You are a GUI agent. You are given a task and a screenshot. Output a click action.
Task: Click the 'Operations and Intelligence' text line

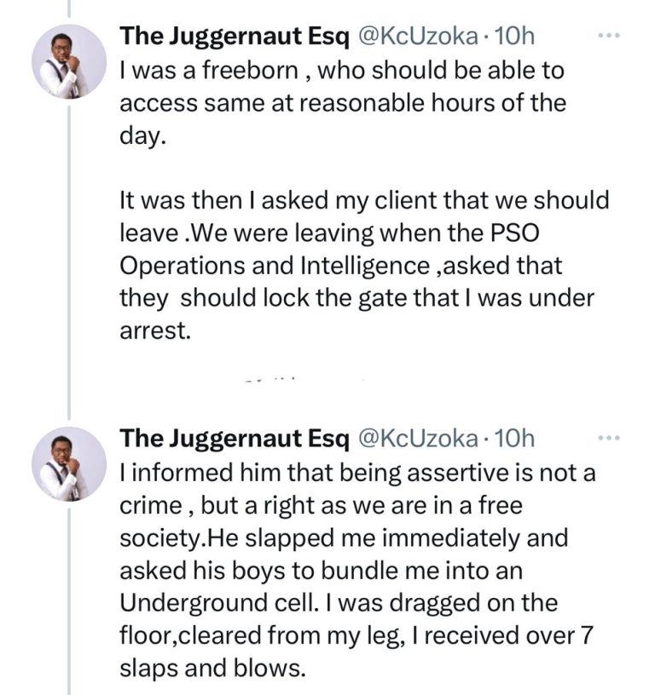click(x=341, y=266)
